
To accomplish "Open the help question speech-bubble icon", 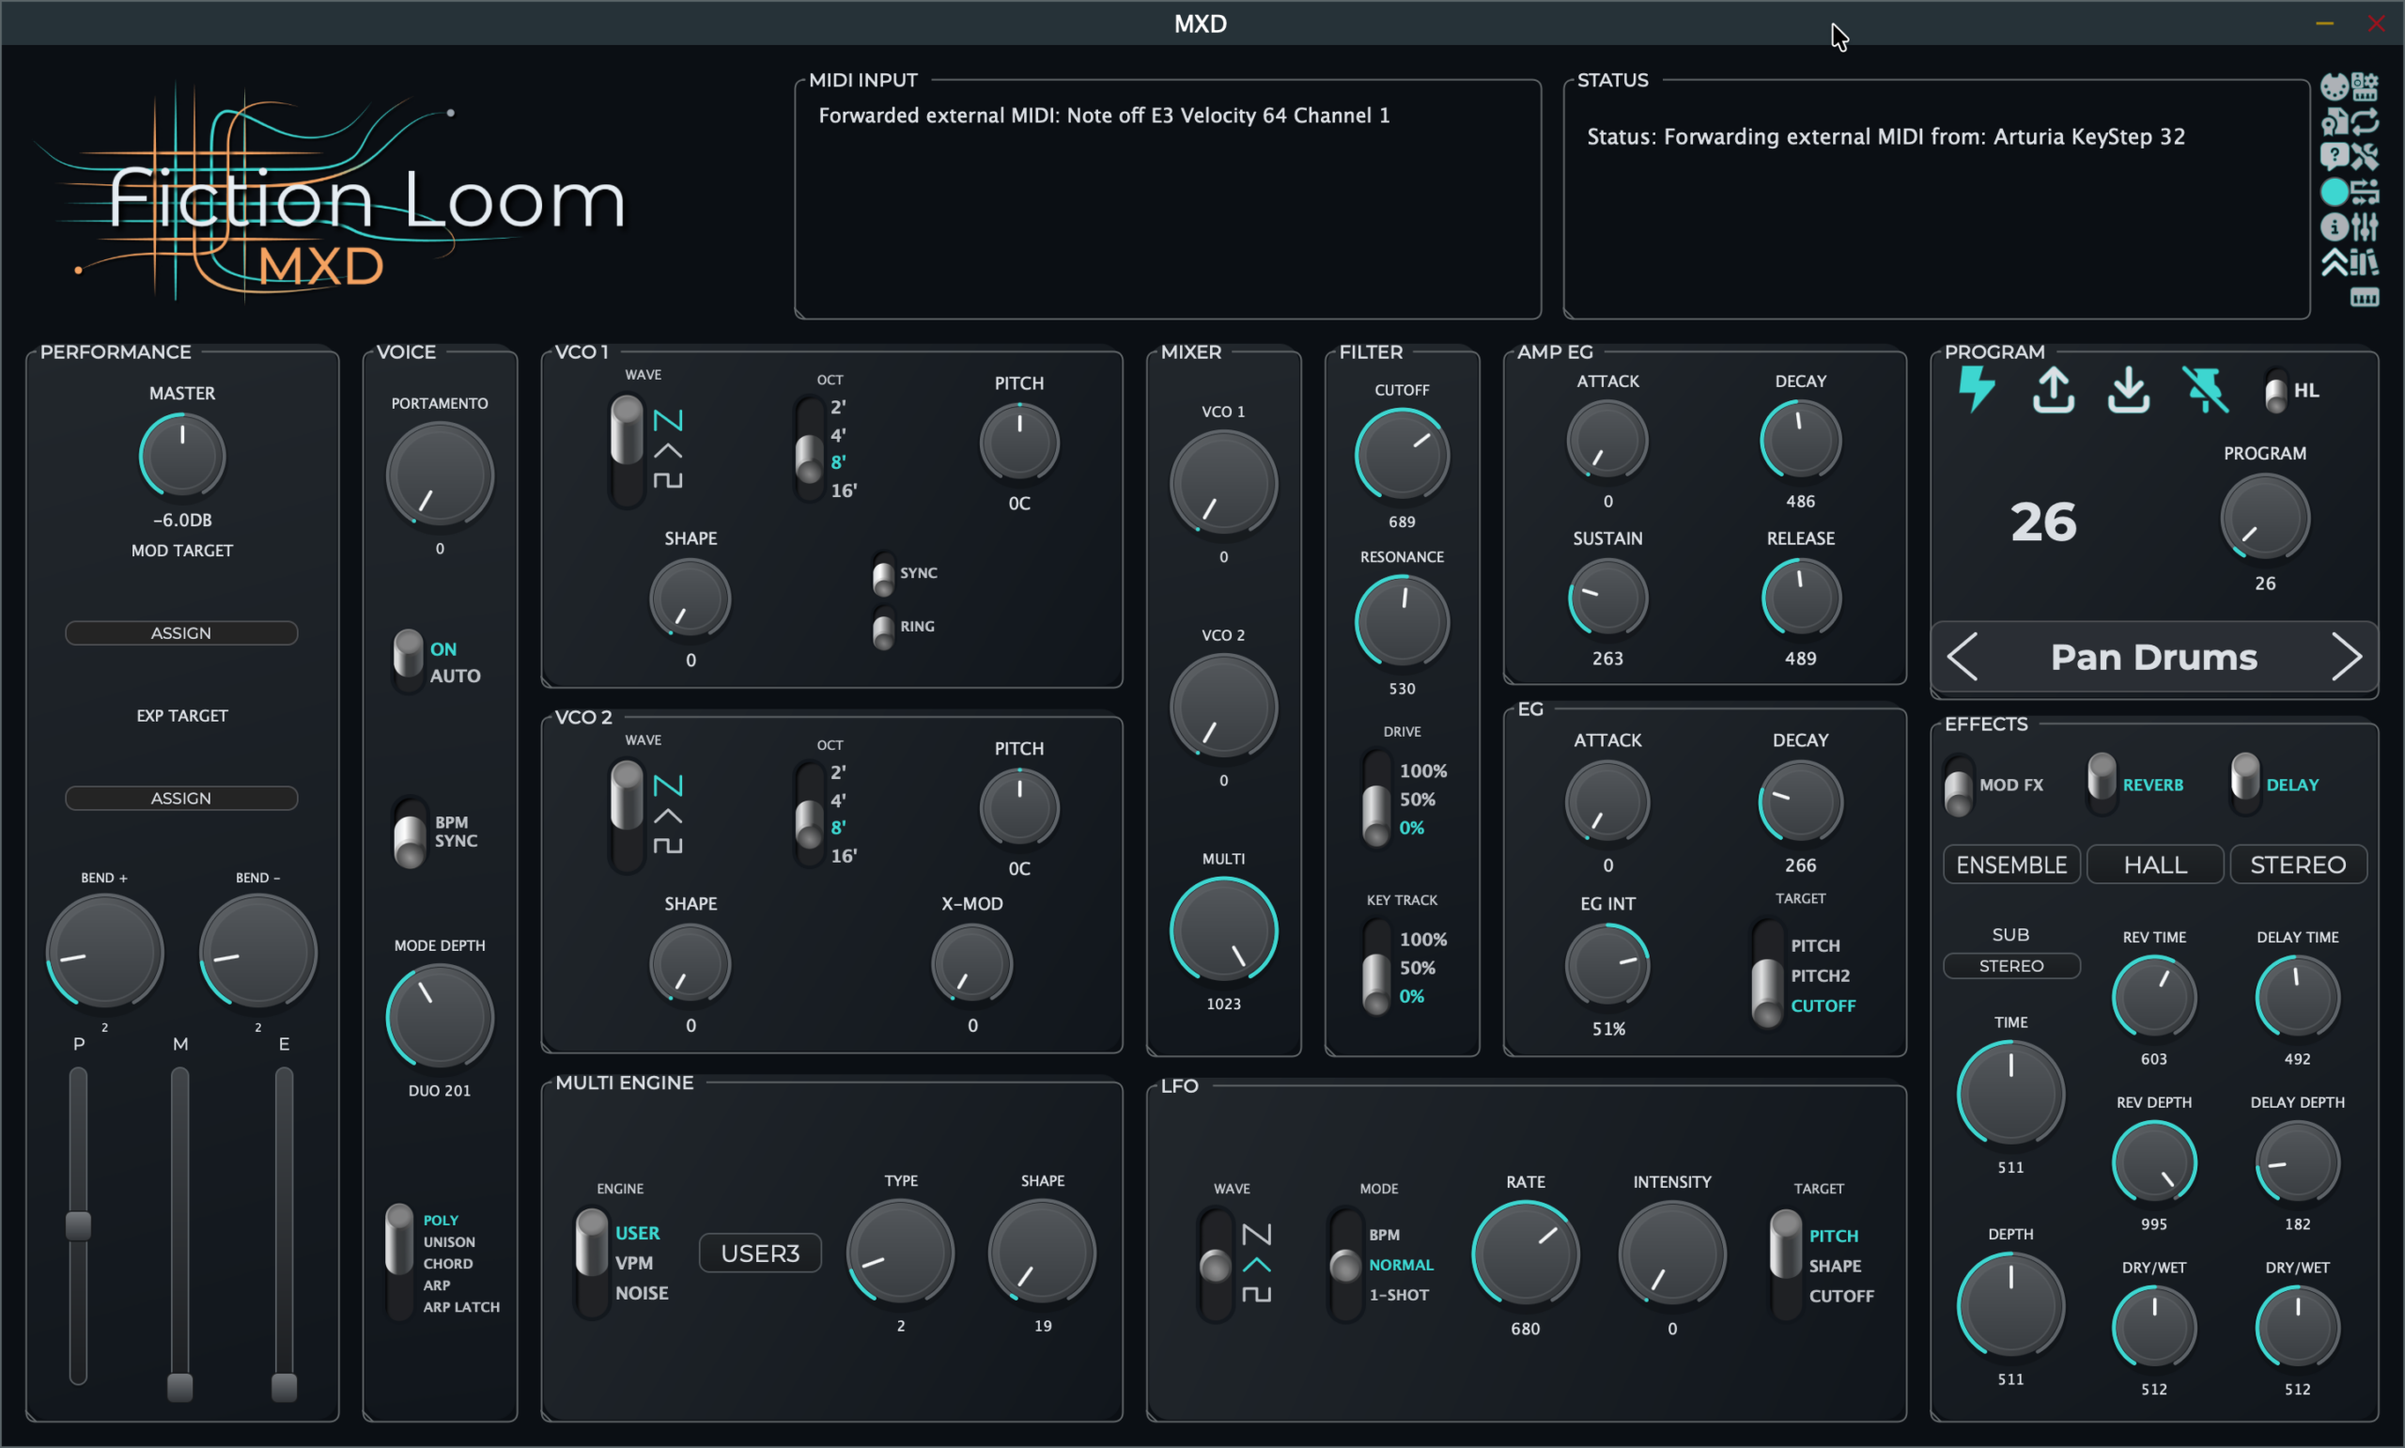I will (x=2334, y=156).
